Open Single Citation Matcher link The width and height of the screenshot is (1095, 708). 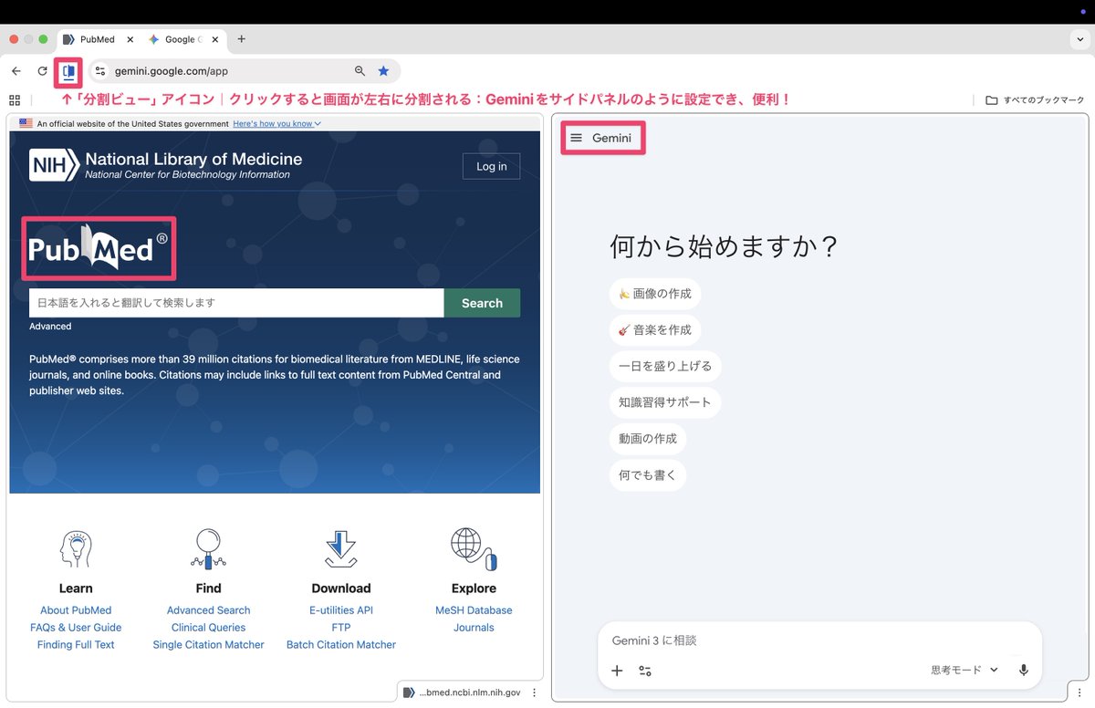pyautogui.click(x=208, y=645)
